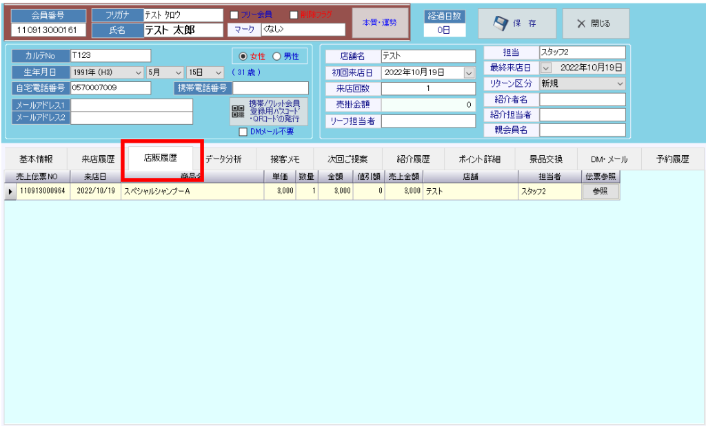706x426 pixels.
Task: Select the 女性 radio button
Action: 243,57
